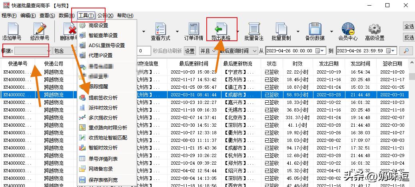
Task: Select the 【北京市】 logistics cell
Action: pos(240,117)
